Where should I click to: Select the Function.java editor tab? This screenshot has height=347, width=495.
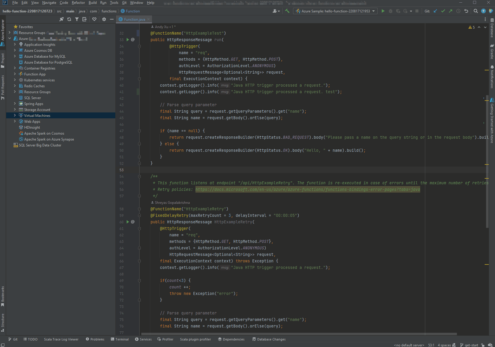point(134,19)
